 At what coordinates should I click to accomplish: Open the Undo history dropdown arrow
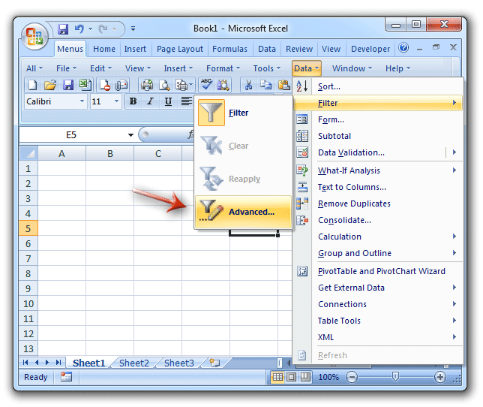pyautogui.click(x=90, y=29)
